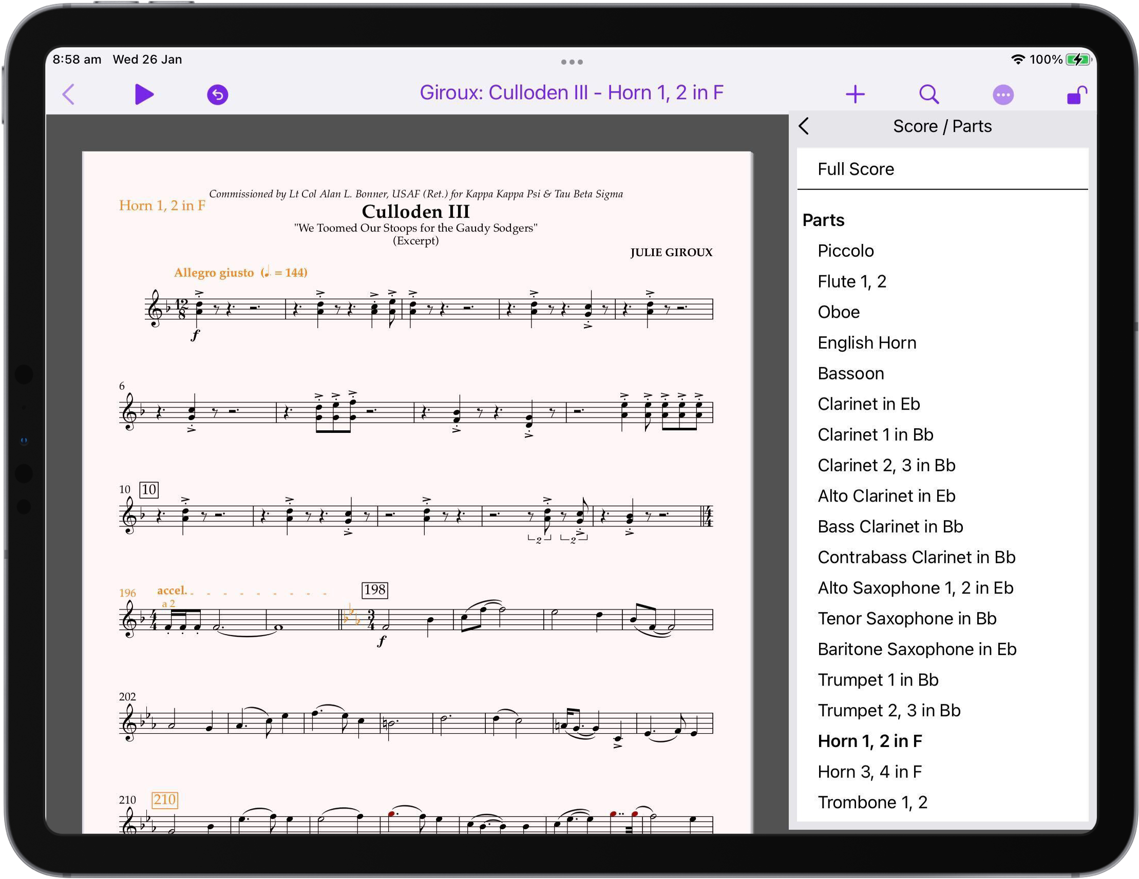Tap the plus add icon
The image size is (1139, 879).
tap(855, 94)
